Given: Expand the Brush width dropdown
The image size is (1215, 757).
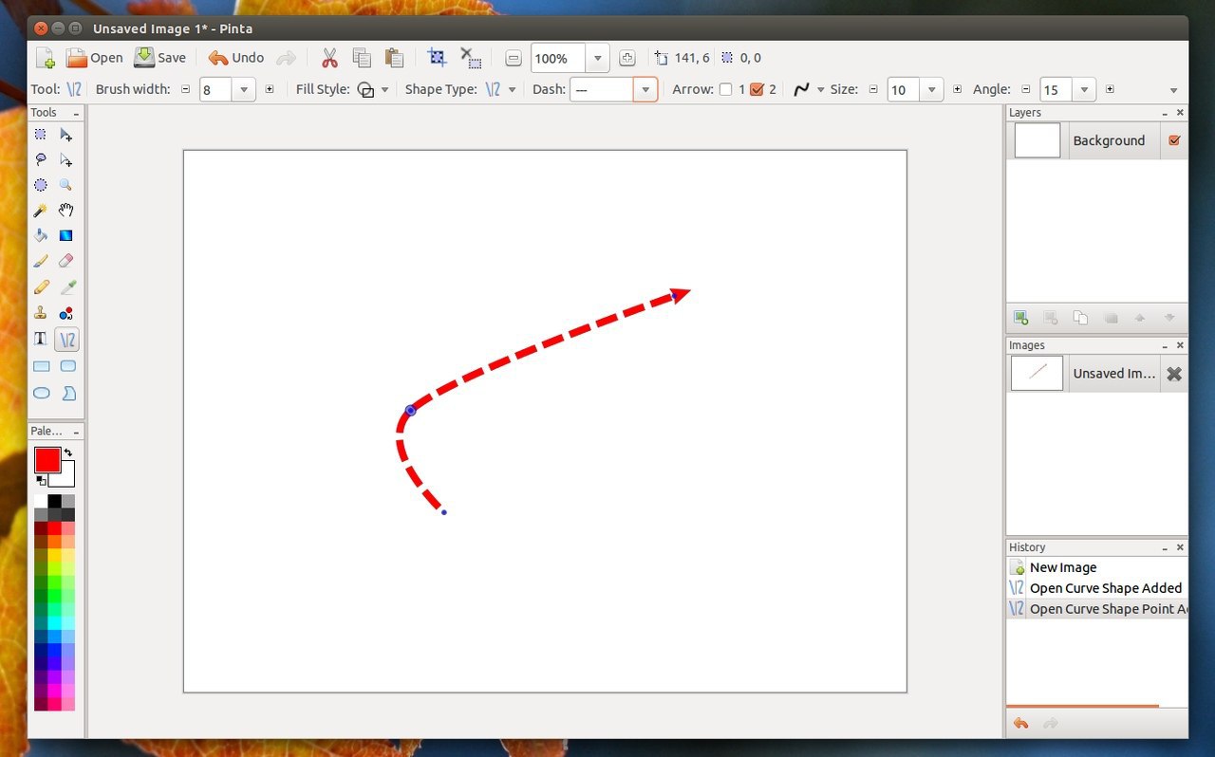Looking at the screenshot, I should (x=244, y=90).
